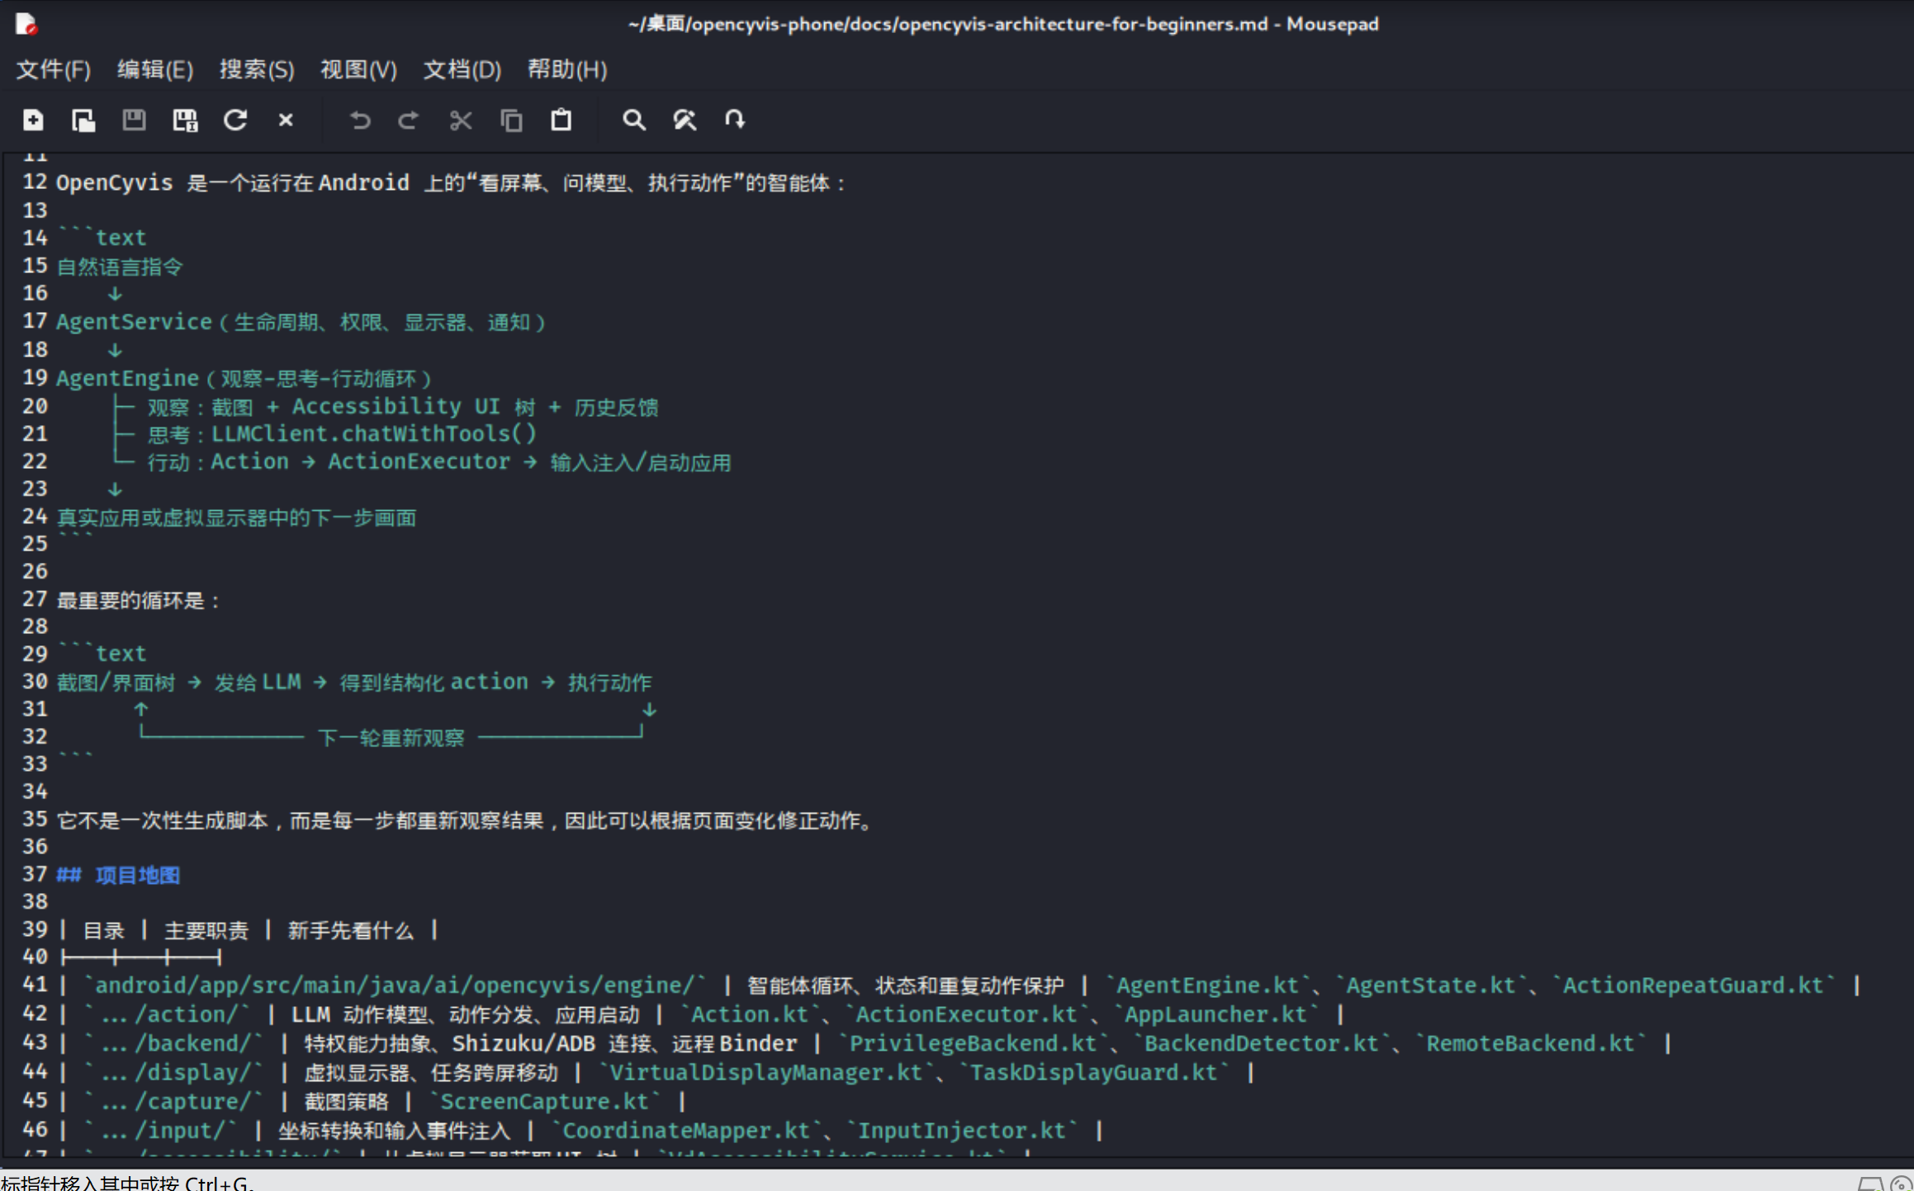Image resolution: width=1914 pixels, height=1191 pixels.
Task: Click the Paste clipboard icon
Action: coord(561,121)
